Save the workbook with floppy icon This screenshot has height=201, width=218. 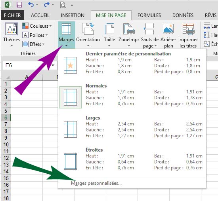[19, 5]
